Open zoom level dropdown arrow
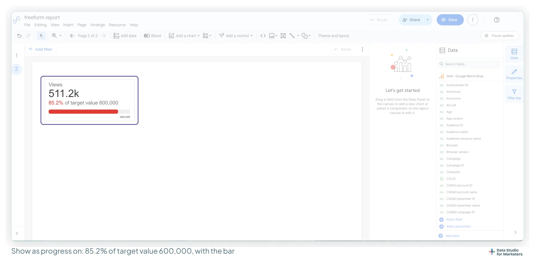Viewport: 535px width, 262px height. pyautogui.click(x=61, y=36)
